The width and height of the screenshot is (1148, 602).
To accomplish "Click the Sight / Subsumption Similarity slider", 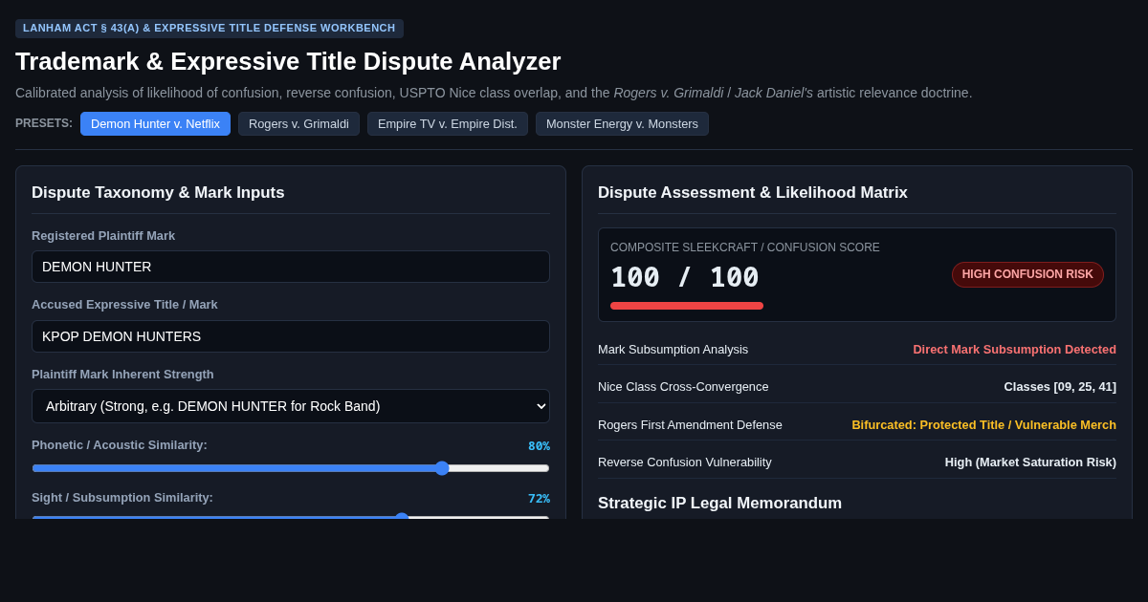I will coord(291,517).
